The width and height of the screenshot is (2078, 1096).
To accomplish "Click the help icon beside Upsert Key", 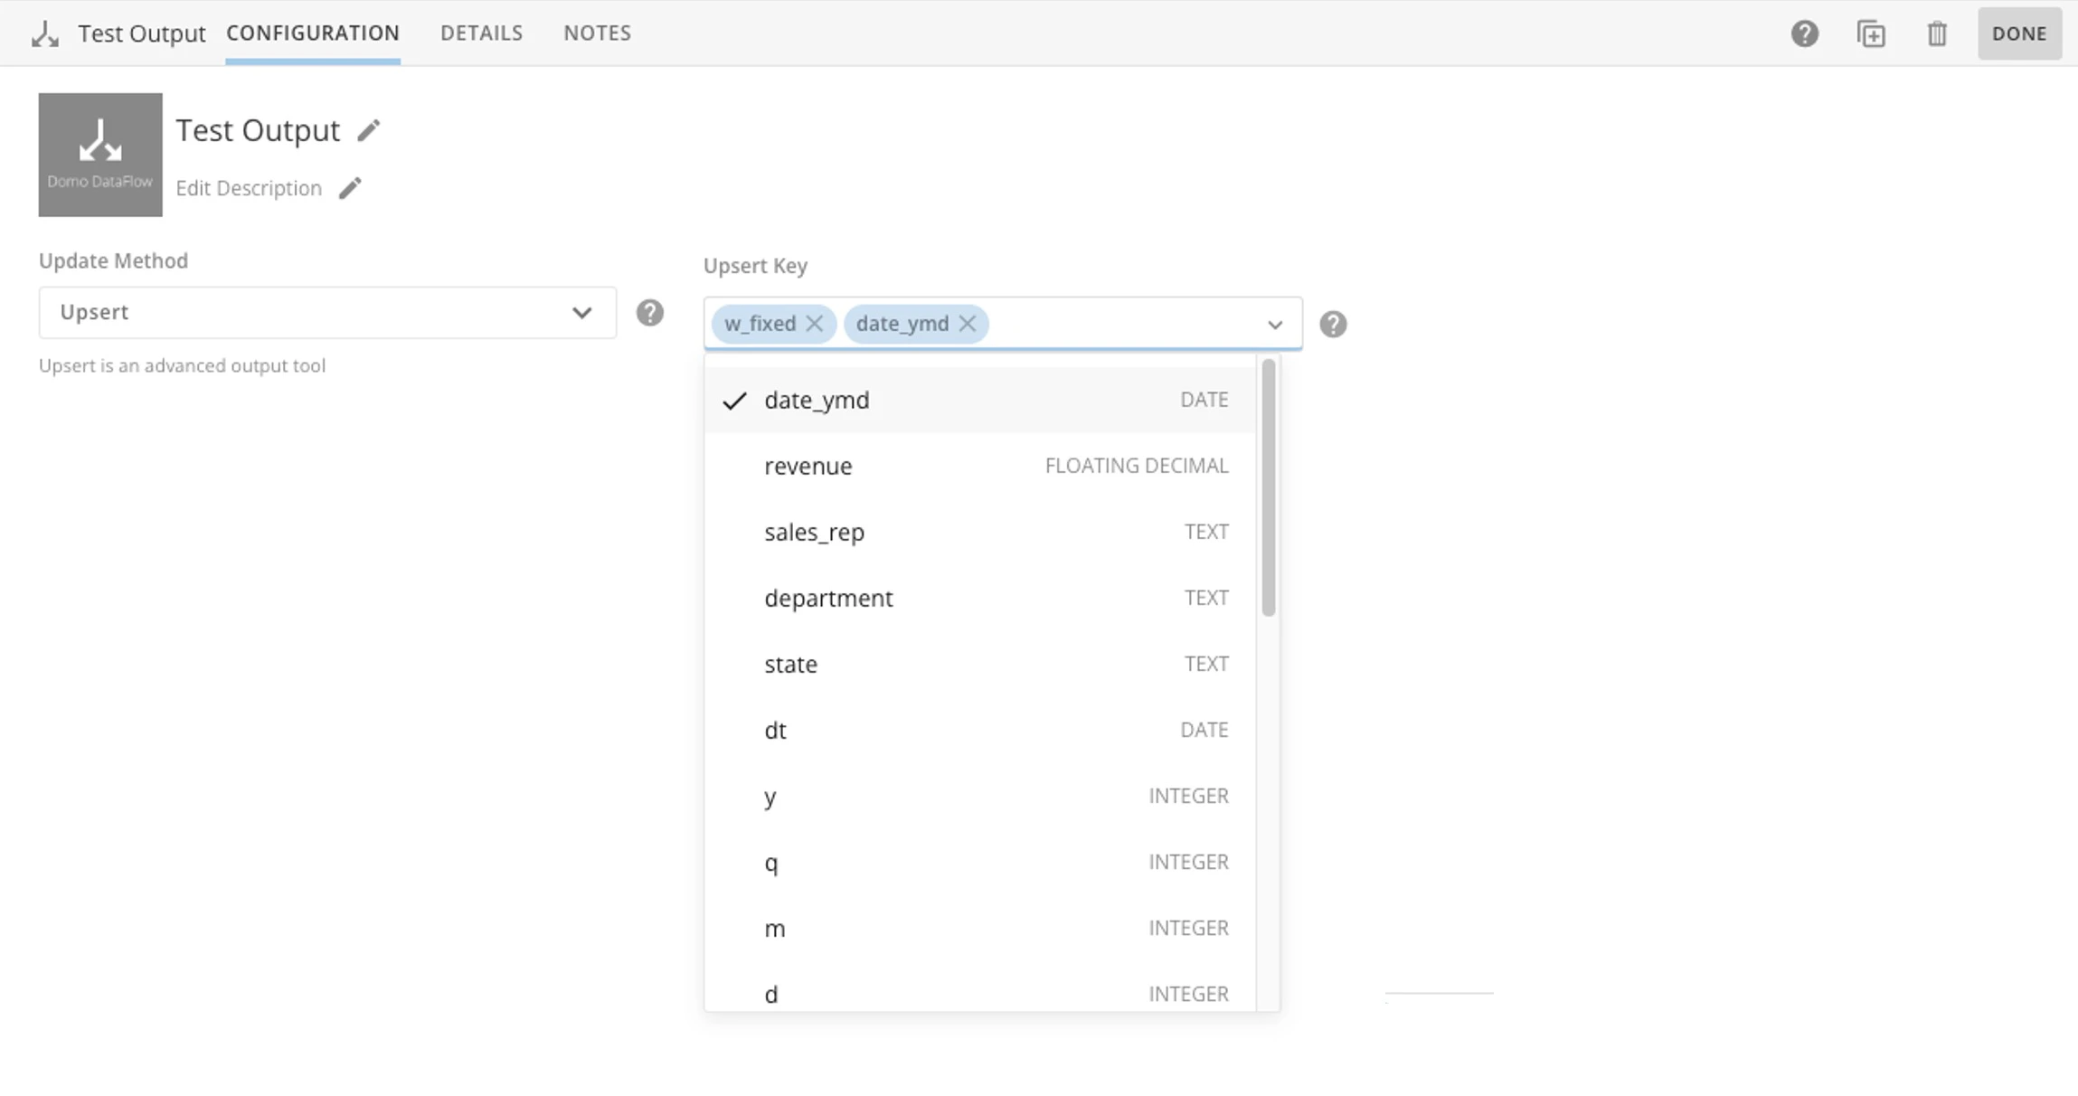I will [1333, 325].
